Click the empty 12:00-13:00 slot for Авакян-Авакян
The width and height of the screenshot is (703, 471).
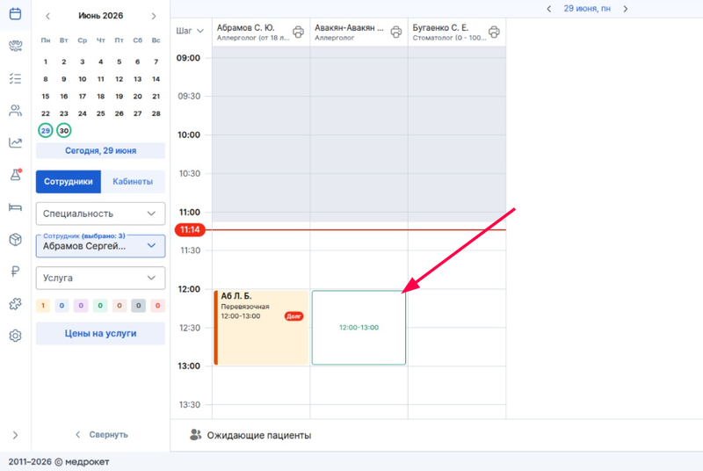tap(359, 328)
